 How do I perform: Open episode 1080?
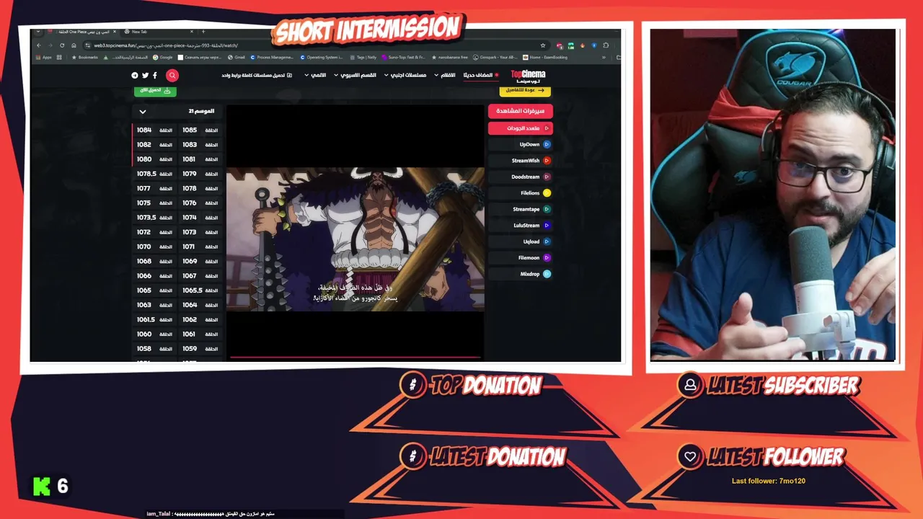coord(154,159)
